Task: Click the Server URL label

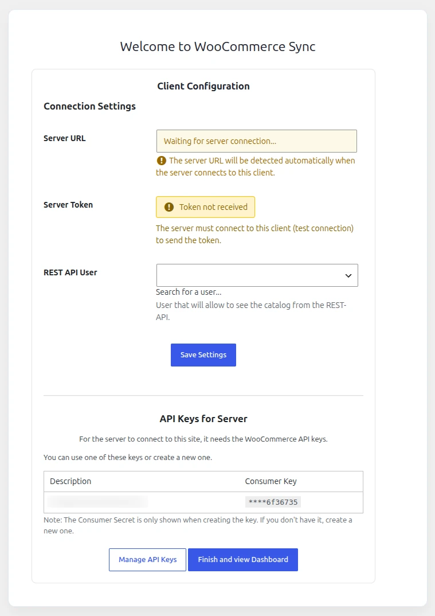Action: (64, 138)
